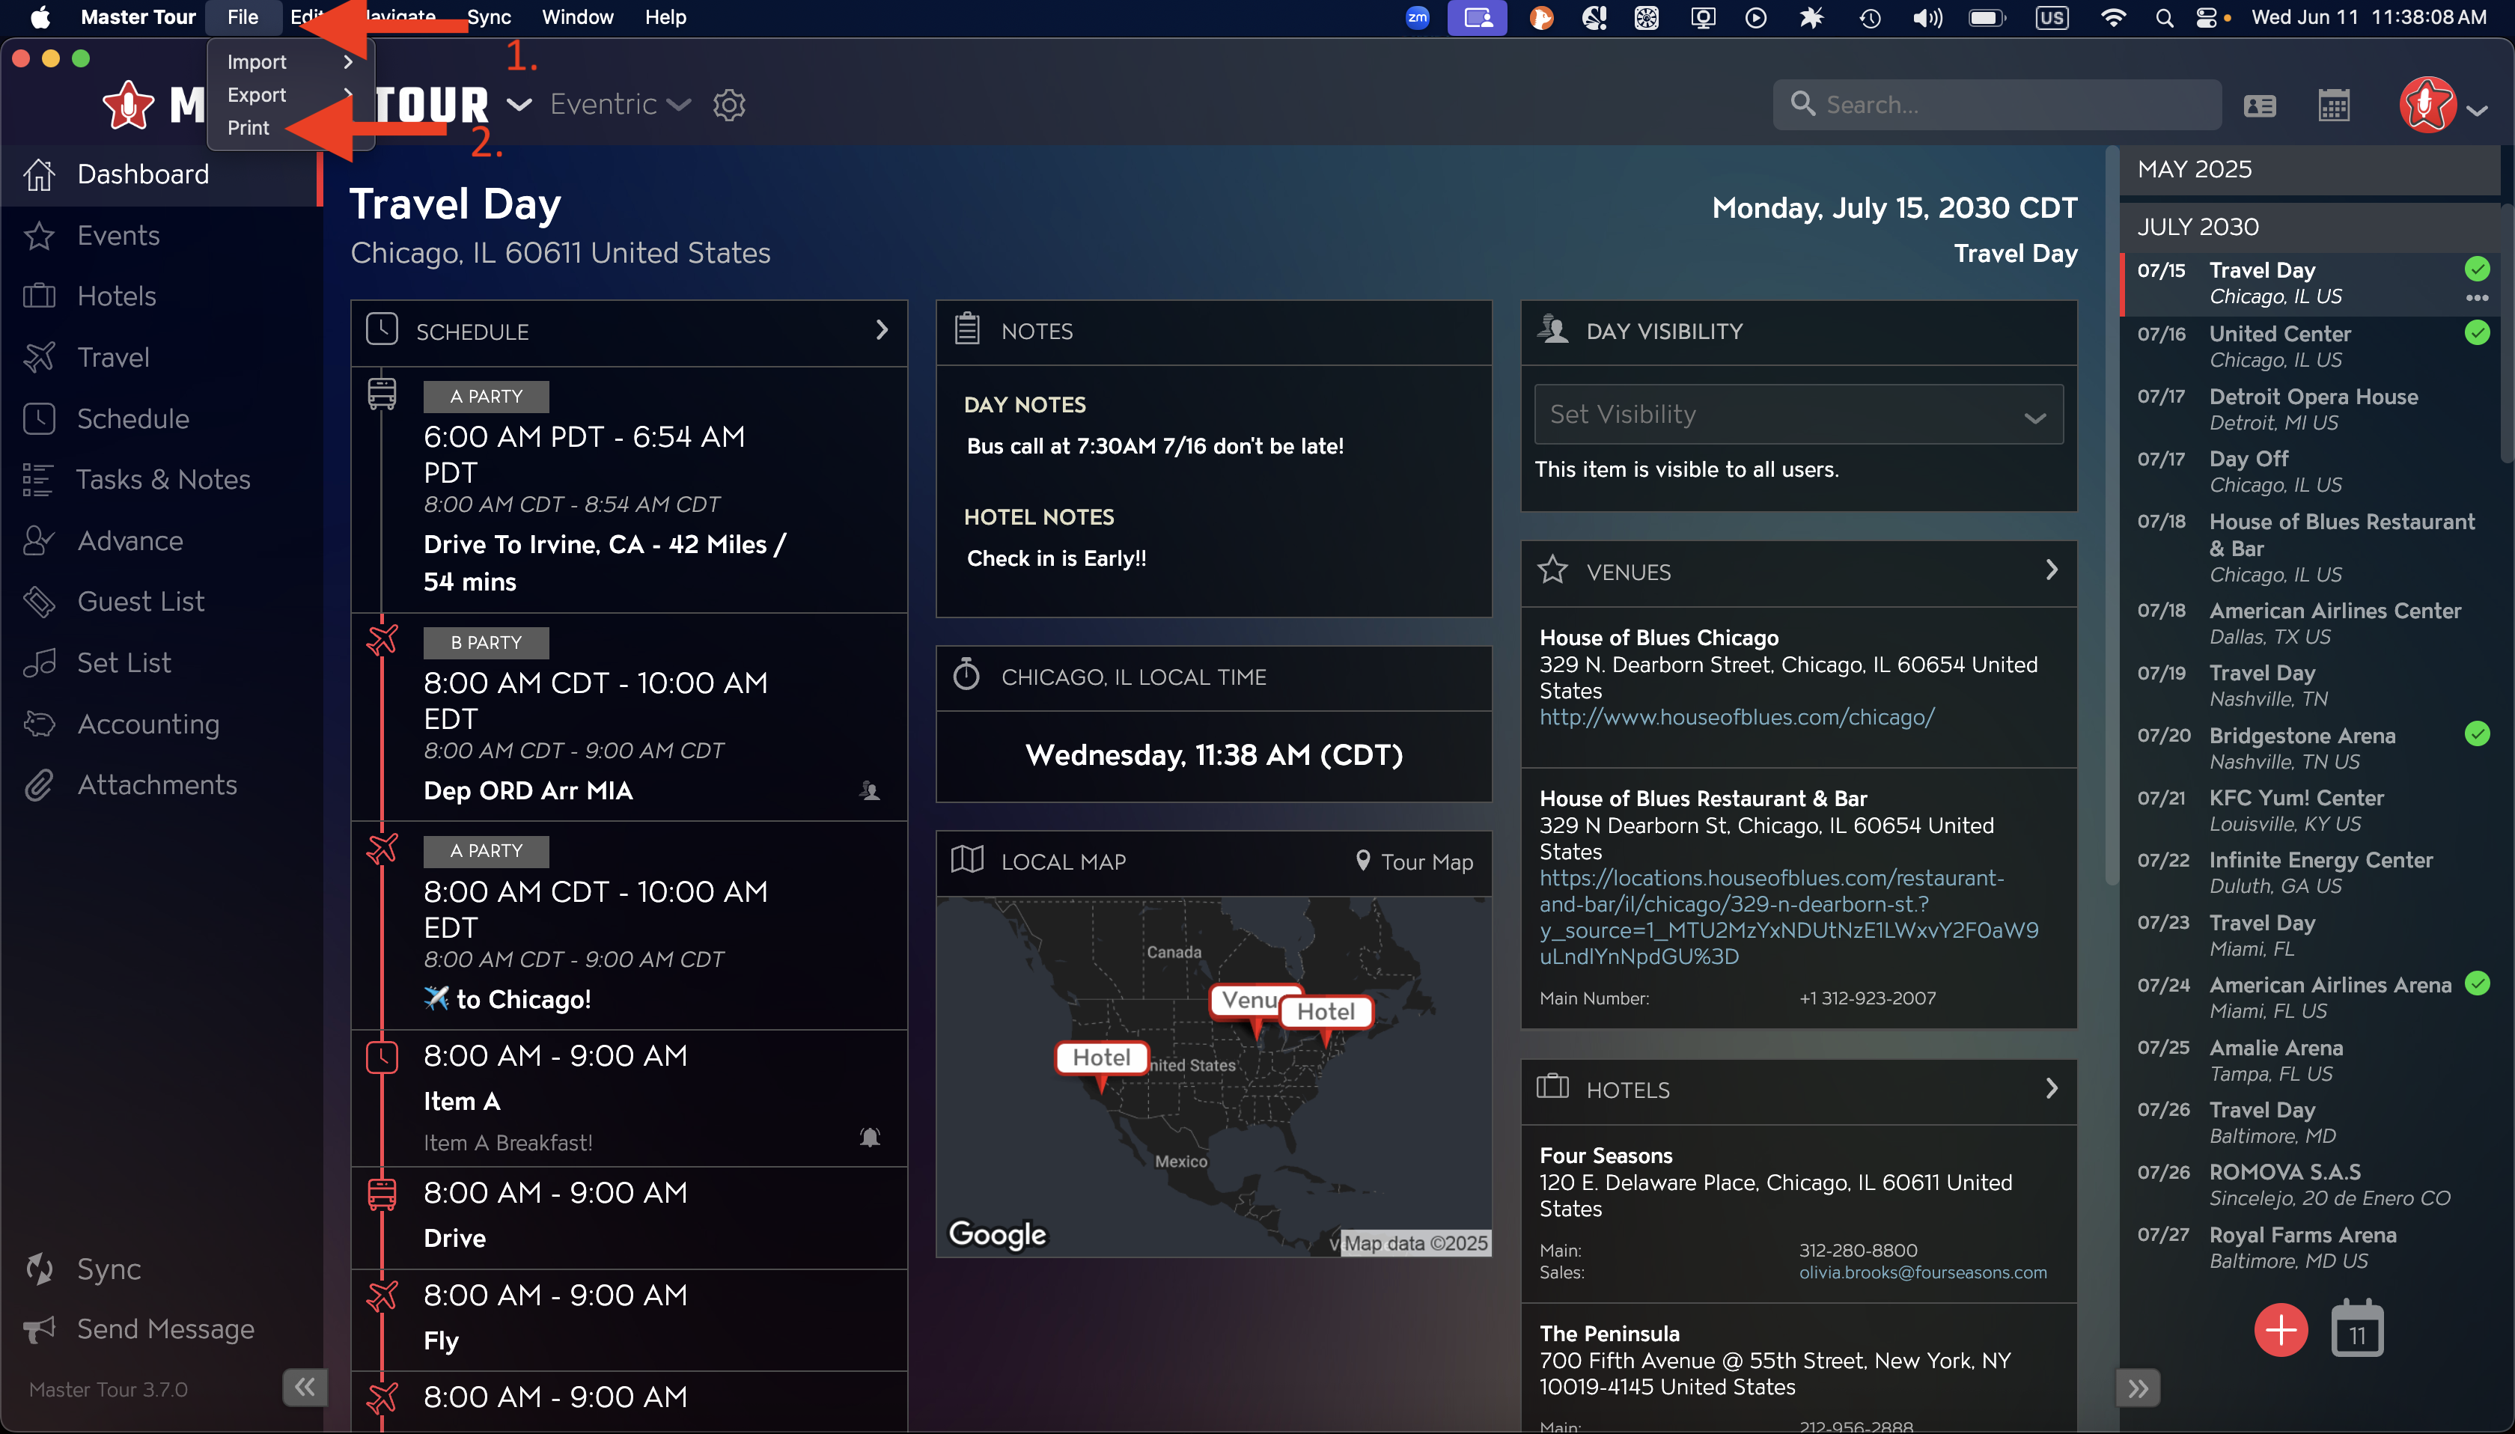This screenshot has width=2515, height=1434.
Task: Click the MAY 2025 month header
Action: click(x=2309, y=169)
